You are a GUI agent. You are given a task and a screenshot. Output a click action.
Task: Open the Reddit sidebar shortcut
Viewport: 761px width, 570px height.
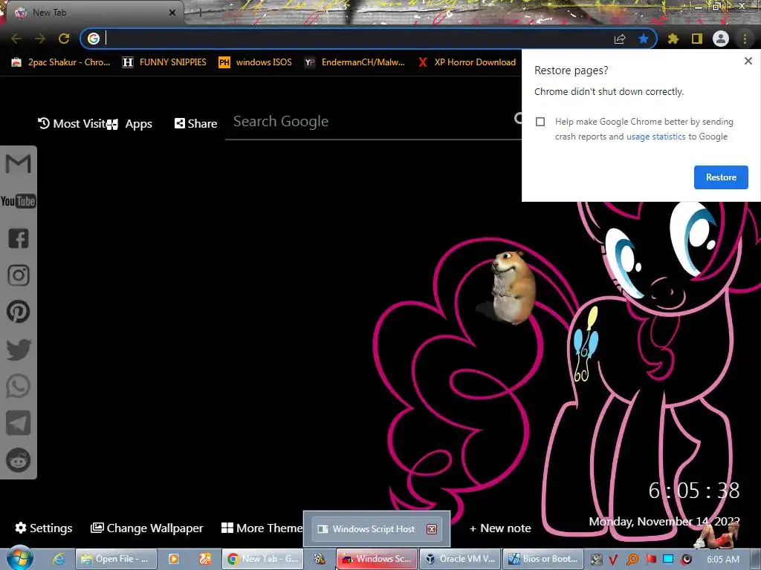point(19,460)
